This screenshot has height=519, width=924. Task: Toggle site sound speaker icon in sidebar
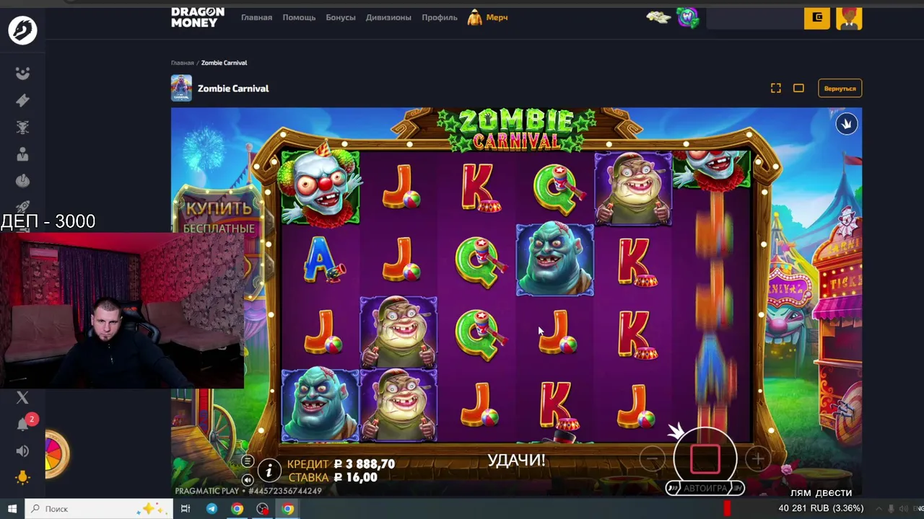(x=22, y=451)
